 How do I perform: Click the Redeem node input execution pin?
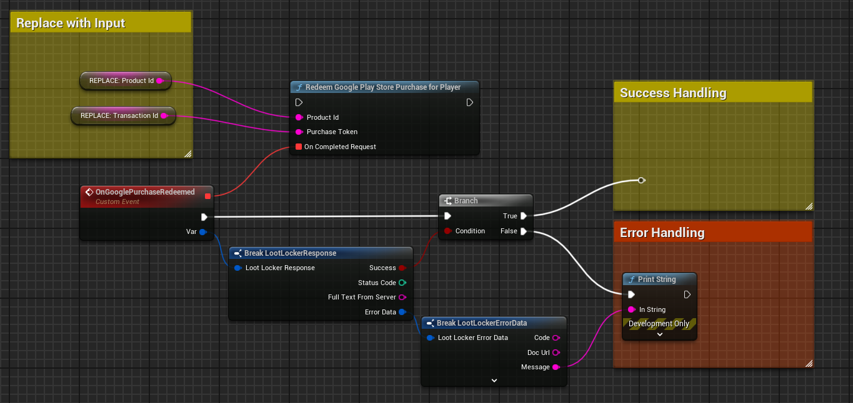[x=299, y=102]
